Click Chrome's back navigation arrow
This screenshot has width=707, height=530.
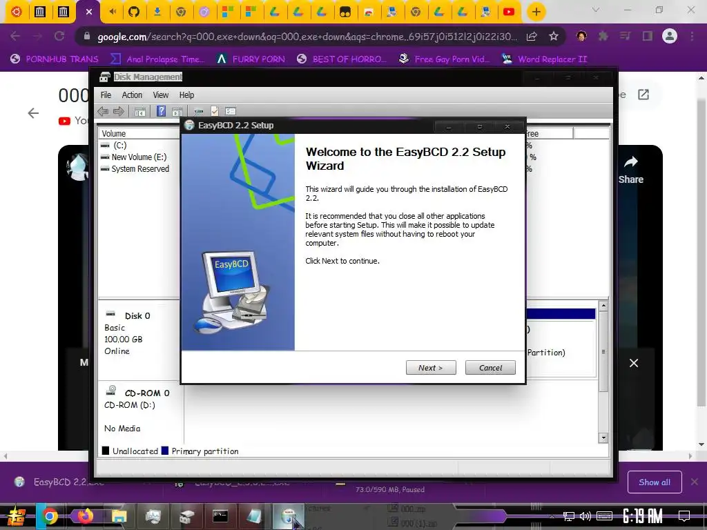click(x=15, y=36)
